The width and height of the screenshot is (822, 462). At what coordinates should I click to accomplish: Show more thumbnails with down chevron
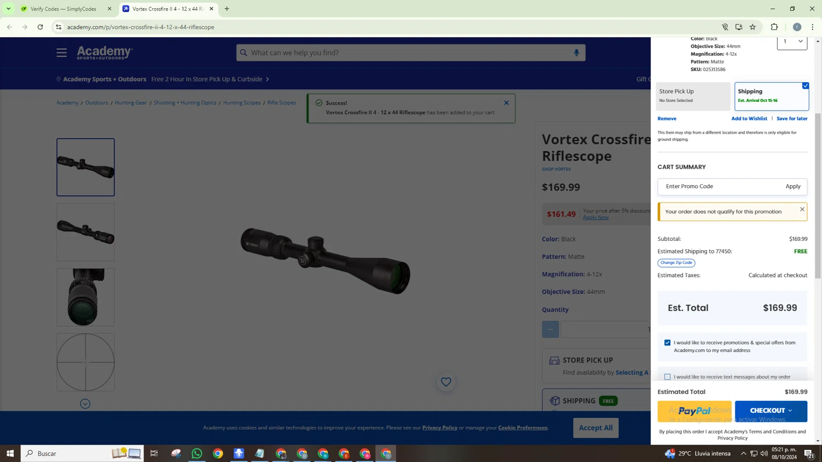tap(85, 404)
